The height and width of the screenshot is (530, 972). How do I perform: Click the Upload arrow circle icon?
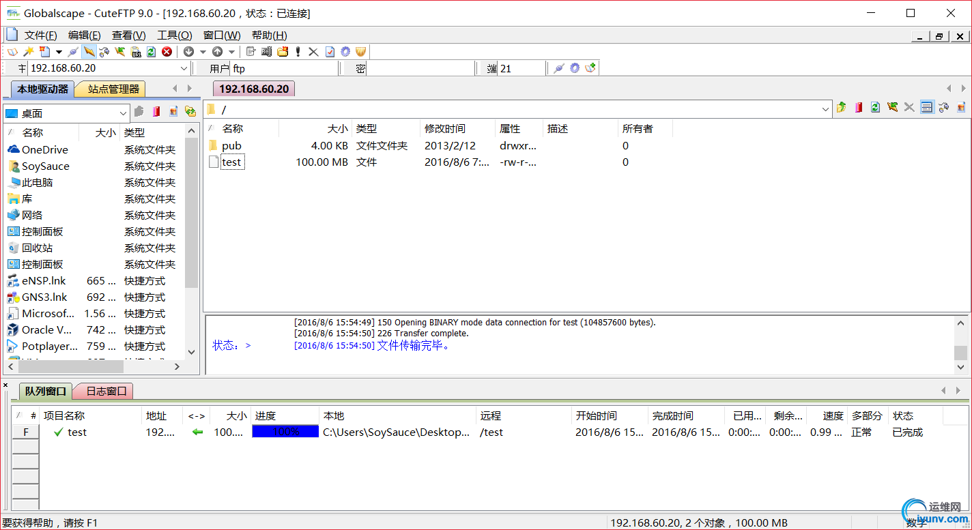click(x=217, y=52)
